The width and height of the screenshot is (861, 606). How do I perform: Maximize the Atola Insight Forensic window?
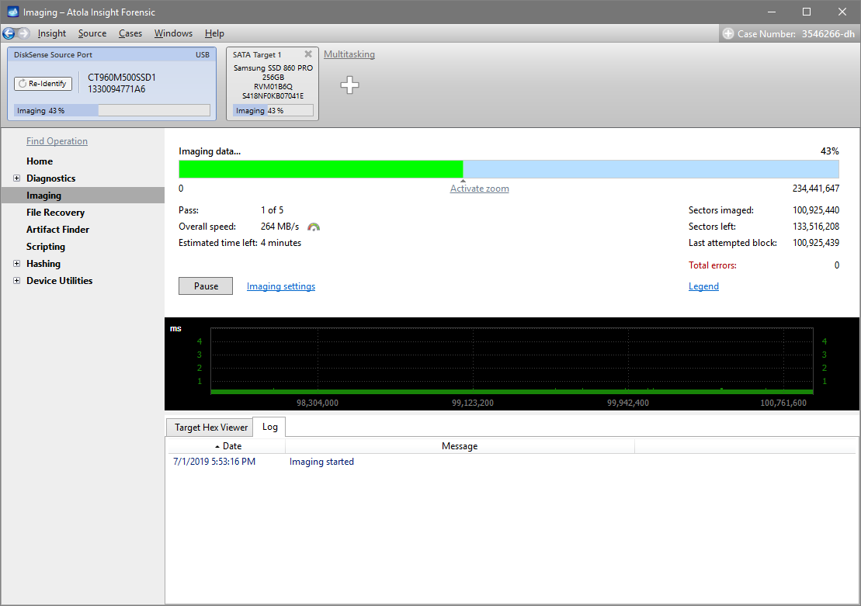point(807,12)
